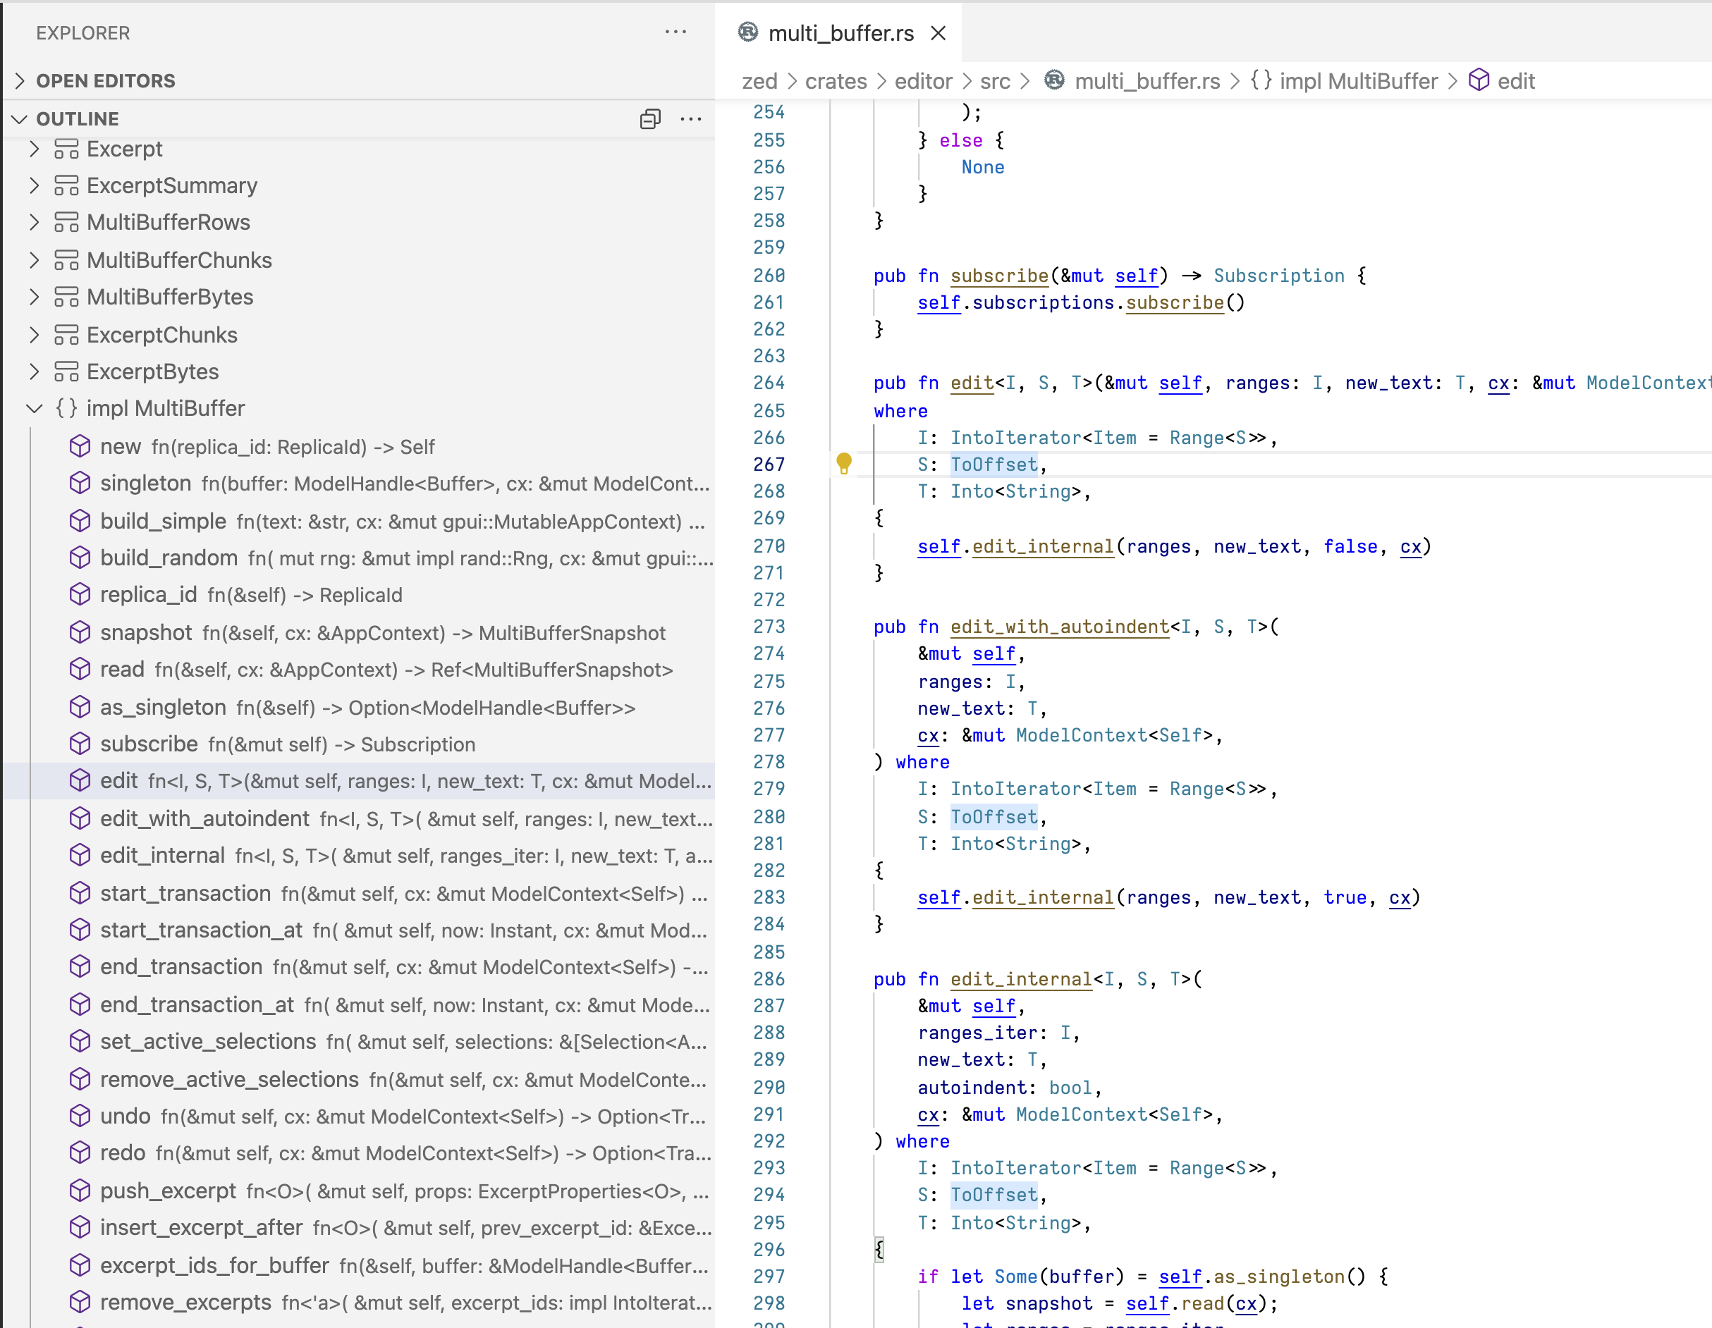The height and width of the screenshot is (1328, 1712).
Task: Open Outline more actions ellipsis menu
Action: pyautogui.click(x=690, y=119)
